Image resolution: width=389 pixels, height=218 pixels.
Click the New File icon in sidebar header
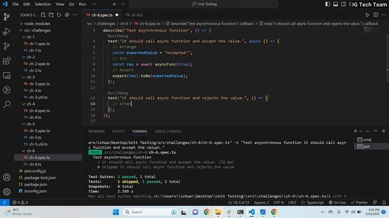[x=43, y=15]
